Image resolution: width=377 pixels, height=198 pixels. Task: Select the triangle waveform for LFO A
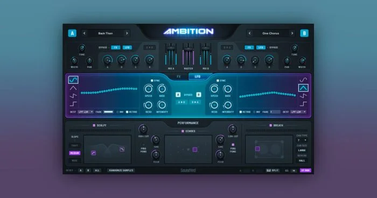click(x=73, y=88)
